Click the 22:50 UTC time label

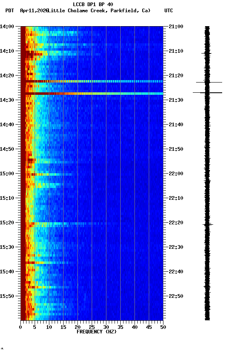click(176, 296)
